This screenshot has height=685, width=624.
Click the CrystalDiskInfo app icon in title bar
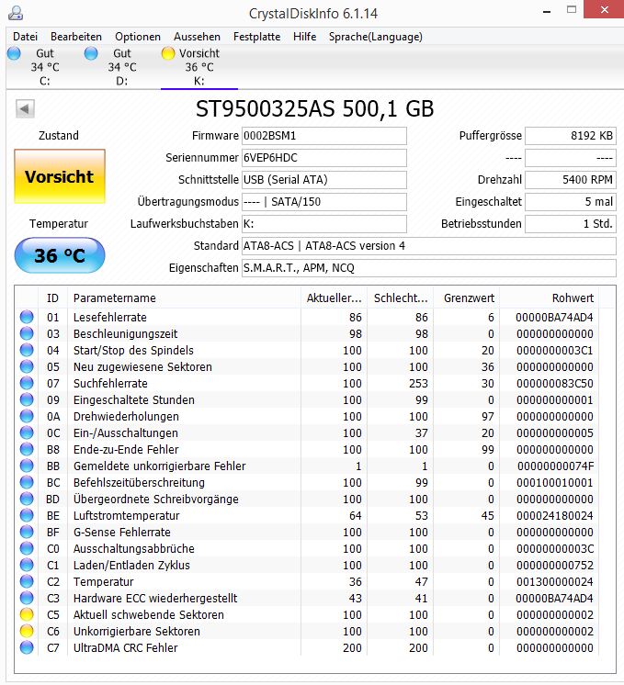(x=16, y=13)
